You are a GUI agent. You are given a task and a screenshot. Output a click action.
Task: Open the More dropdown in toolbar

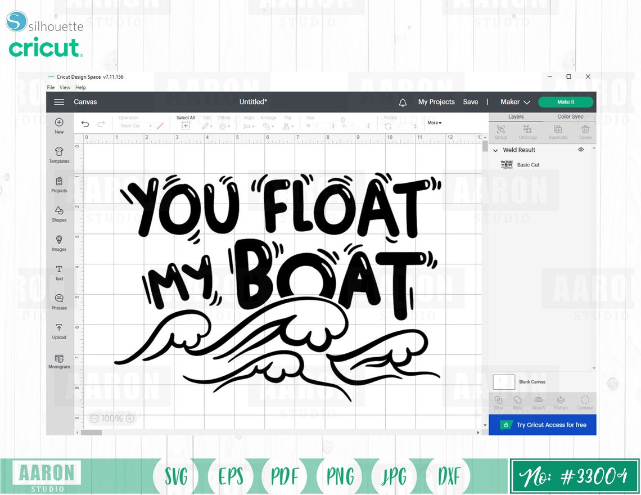pos(434,123)
